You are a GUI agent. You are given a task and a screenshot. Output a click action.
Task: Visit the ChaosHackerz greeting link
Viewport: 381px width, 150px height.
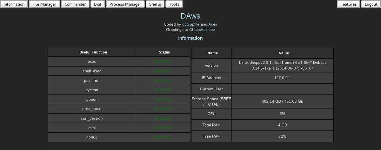(202, 29)
